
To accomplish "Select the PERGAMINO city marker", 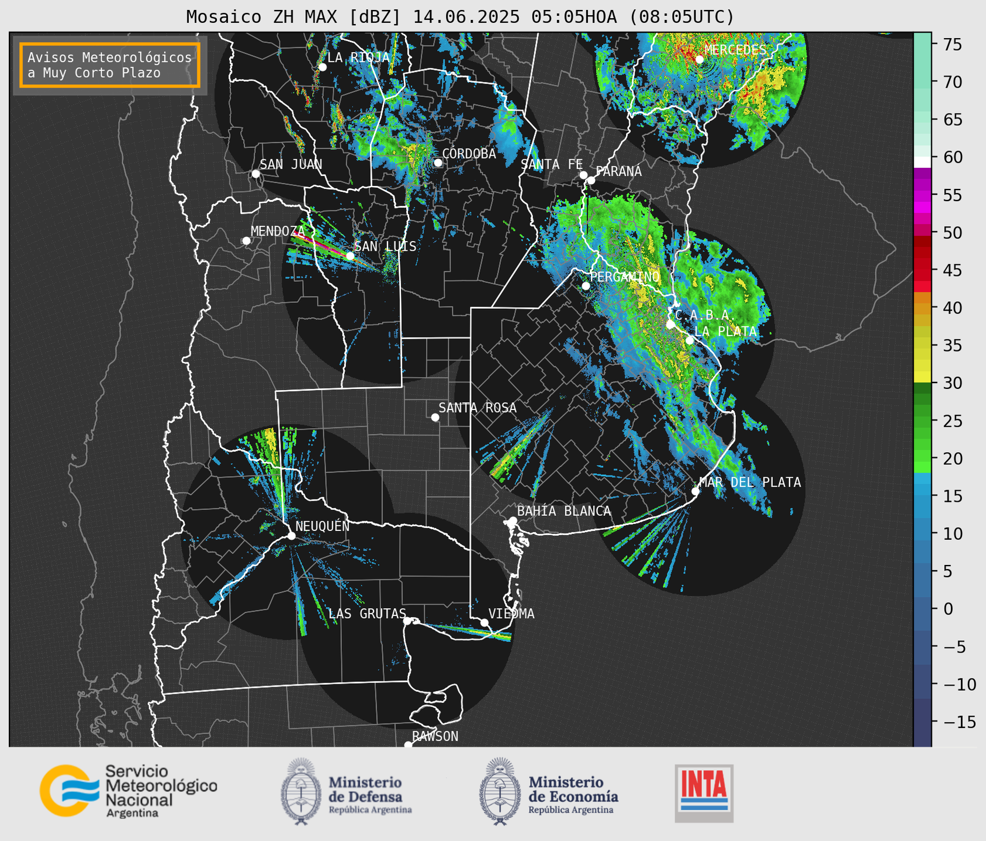I will coord(586,286).
